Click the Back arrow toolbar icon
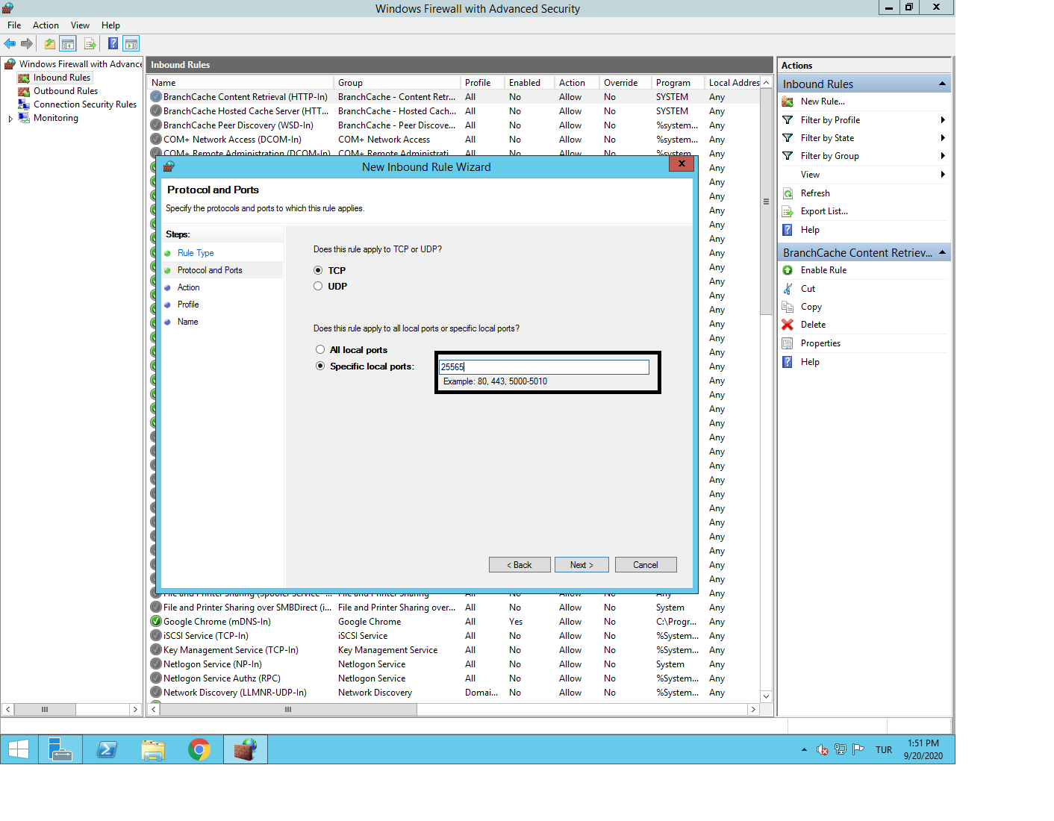The image size is (1054, 821). pyautogui.click(x=10, y=44)
